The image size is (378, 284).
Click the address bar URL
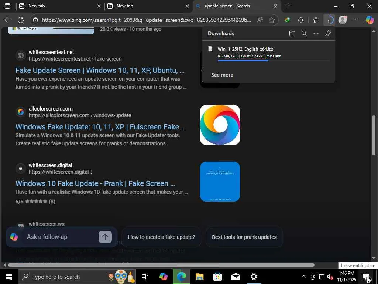click(x=146, y=20)
